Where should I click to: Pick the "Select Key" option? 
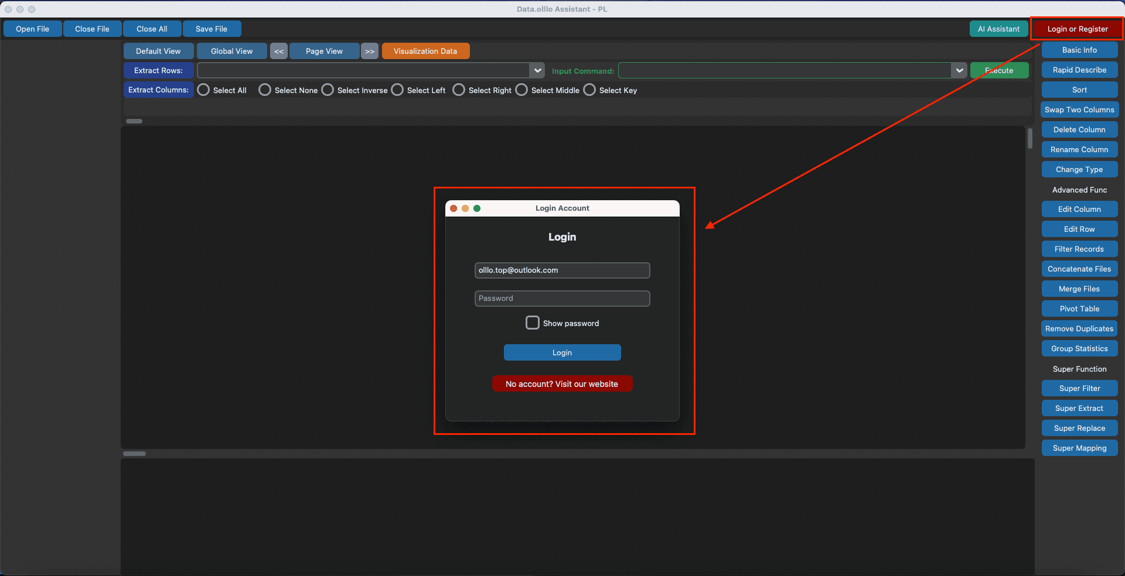click(589, 90)
